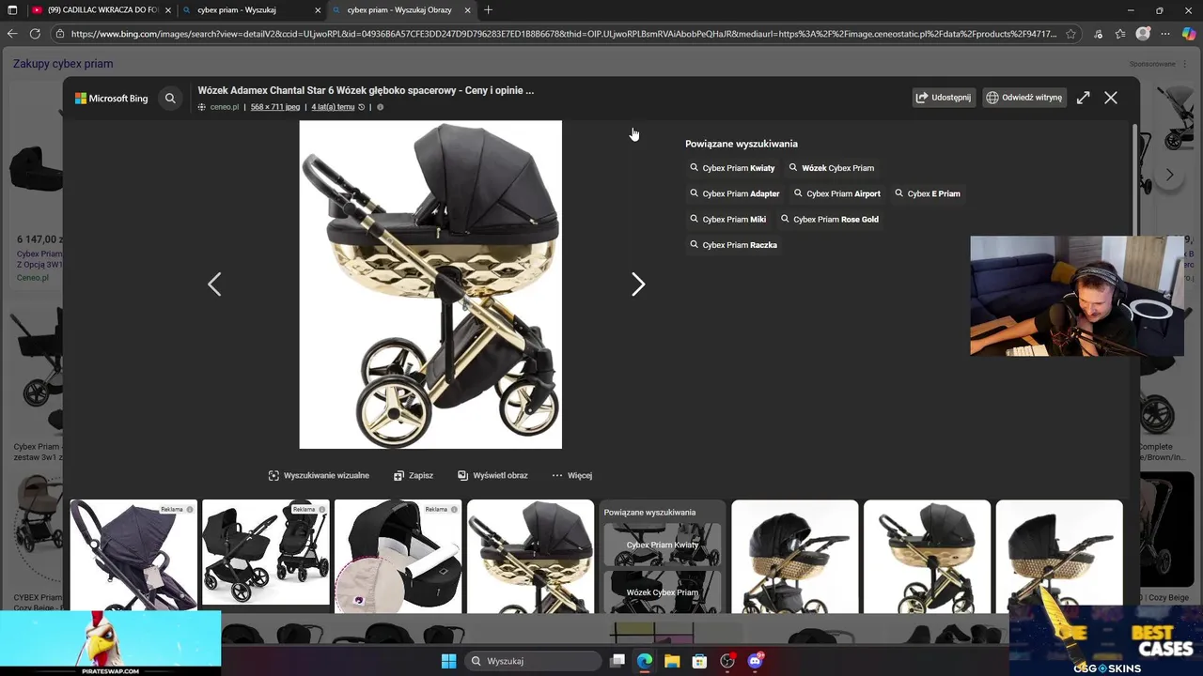1203x676 pixels.
Task: Click the '568 × 711 jpeg' size link
Action: (275, 107)
